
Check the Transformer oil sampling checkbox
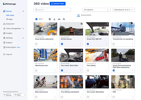pos(114,44)
